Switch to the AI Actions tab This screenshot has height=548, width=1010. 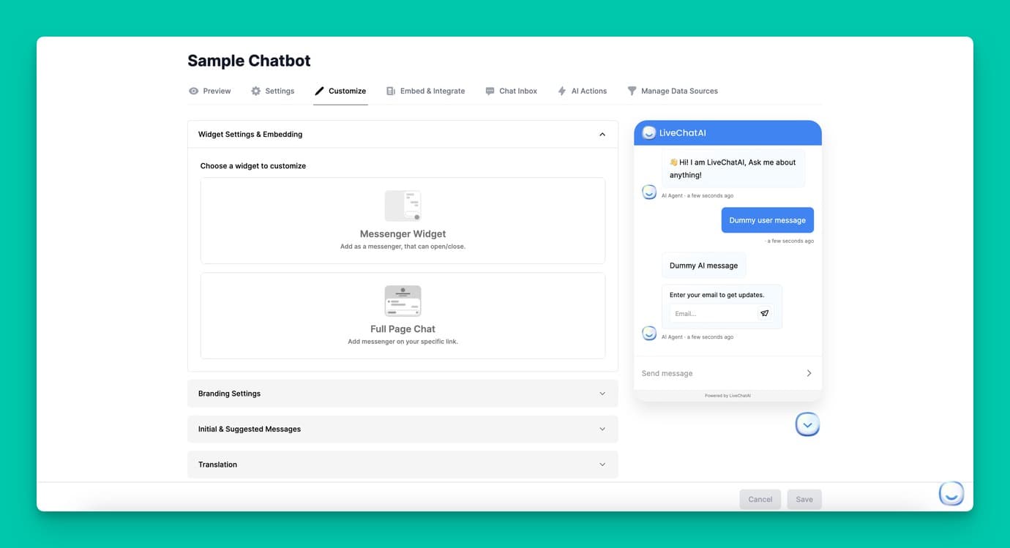tap(582, 91)
